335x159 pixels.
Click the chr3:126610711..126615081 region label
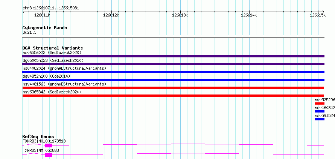51,8
